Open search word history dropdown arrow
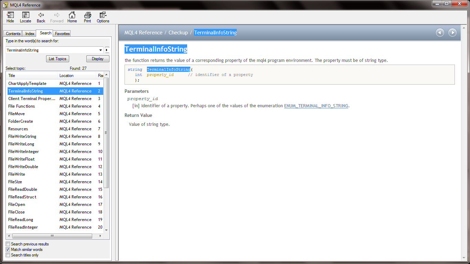The height and width of the screenshot is (264, 470). [101, 50]
